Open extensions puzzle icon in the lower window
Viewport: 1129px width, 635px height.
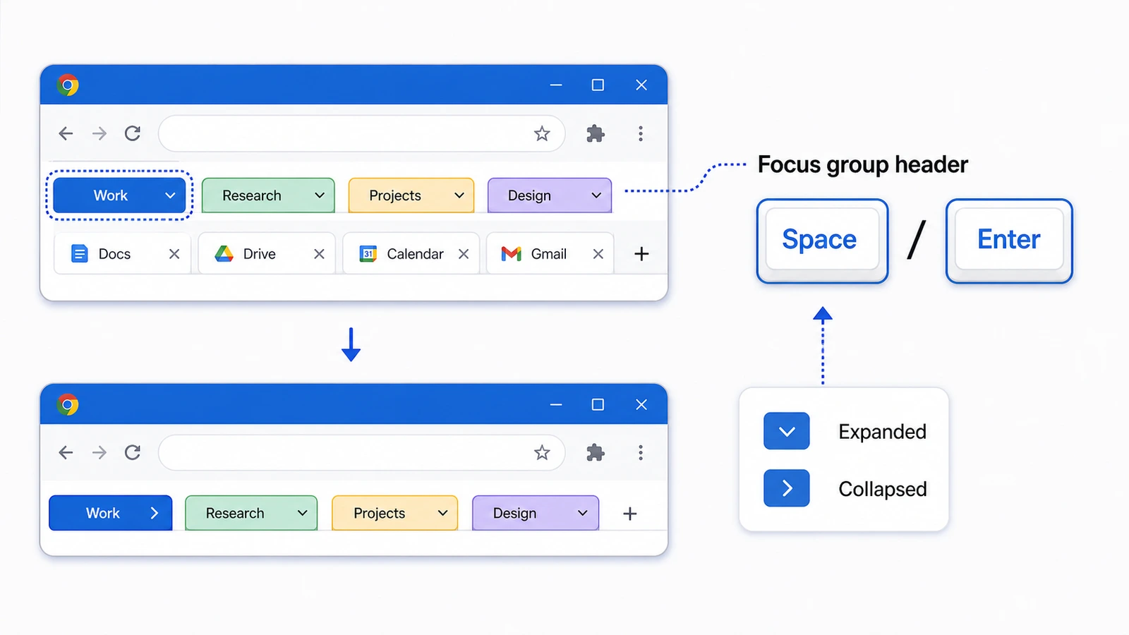pos(596,452)
